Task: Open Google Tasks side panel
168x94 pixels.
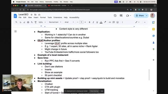Action: pyautogui.click(x=153, y=36)
